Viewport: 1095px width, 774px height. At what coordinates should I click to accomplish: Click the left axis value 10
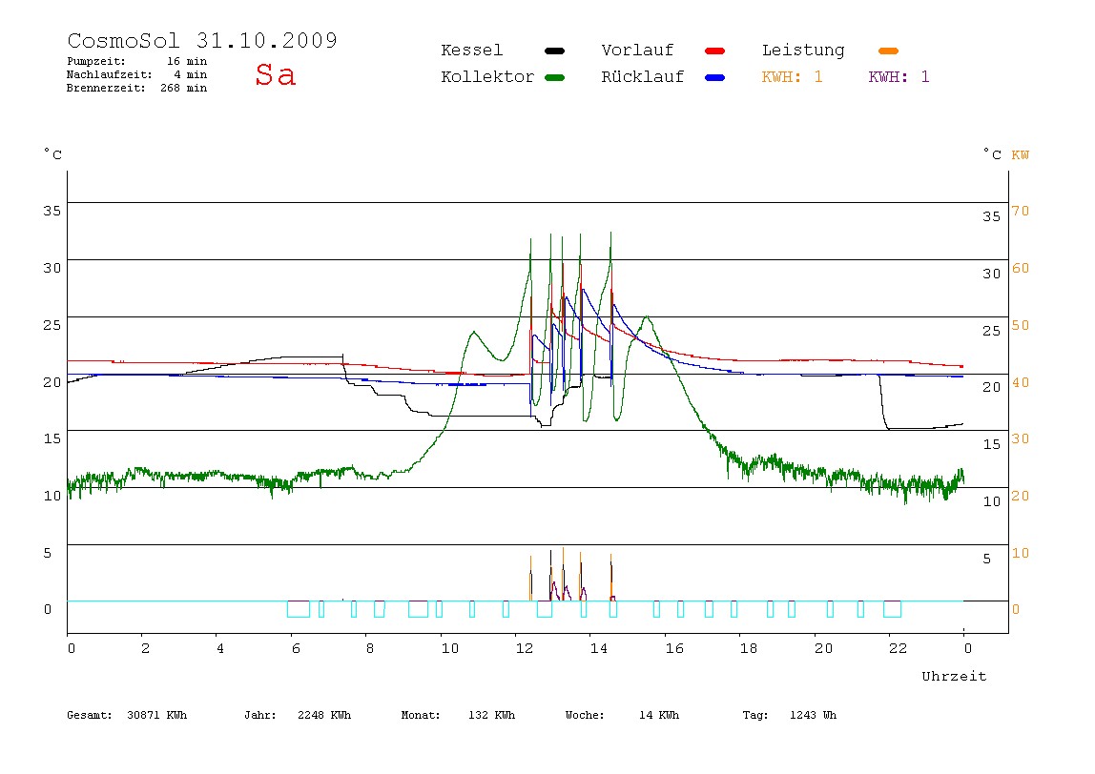point(52,497)
